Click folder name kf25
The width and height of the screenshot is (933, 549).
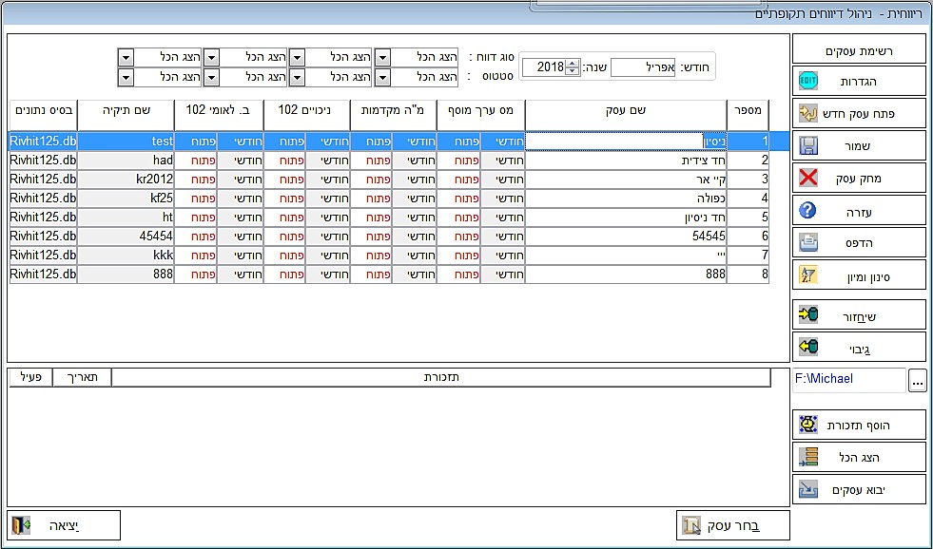tap(126, 199)
